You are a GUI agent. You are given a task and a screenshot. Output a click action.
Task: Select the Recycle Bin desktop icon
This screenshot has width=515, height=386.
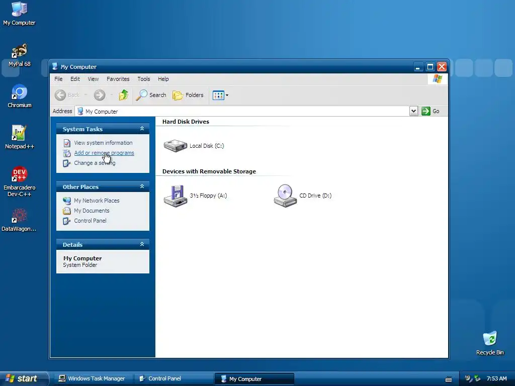tap(490, 343)
